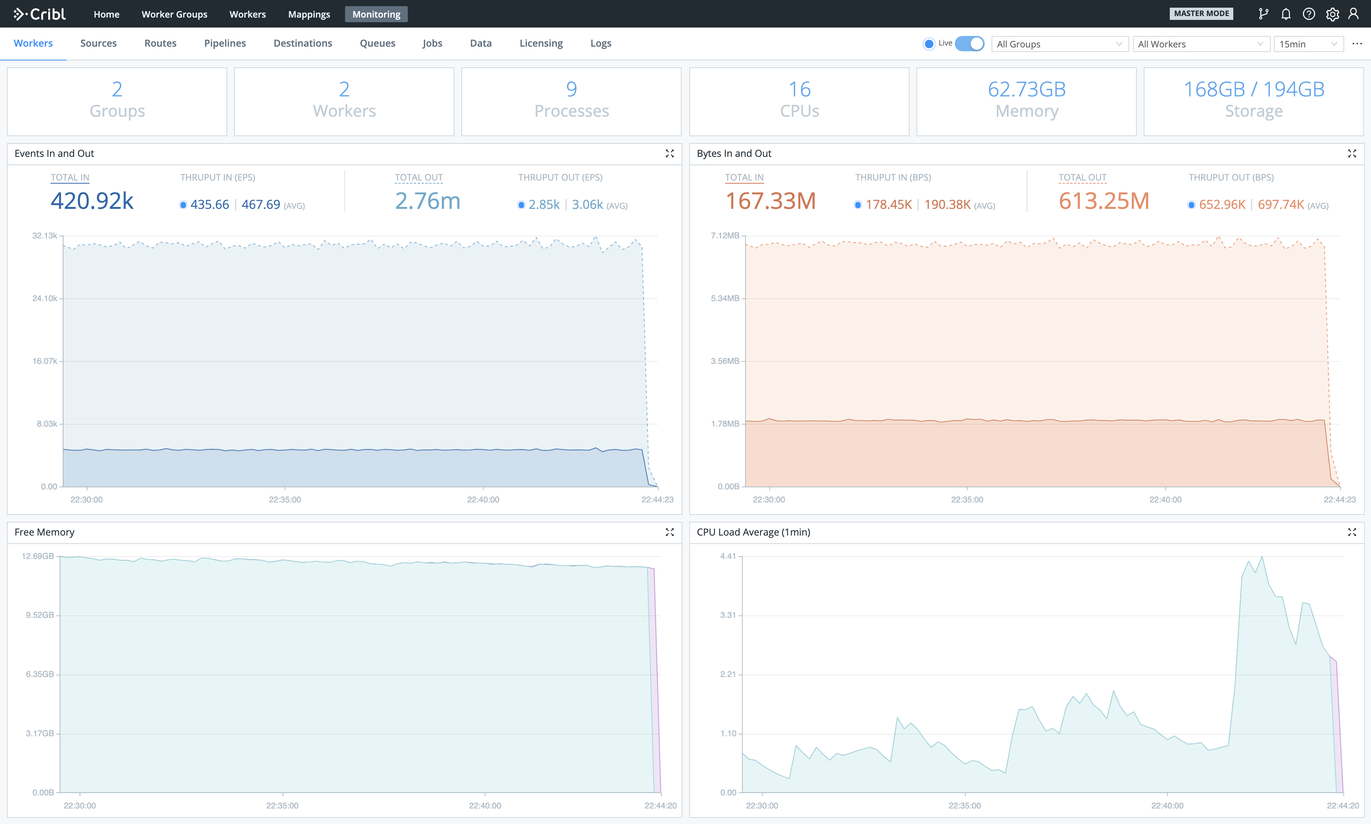1371x824 pixels.
Task: Select the Monitoring menu item
Action: pos(376,14)
